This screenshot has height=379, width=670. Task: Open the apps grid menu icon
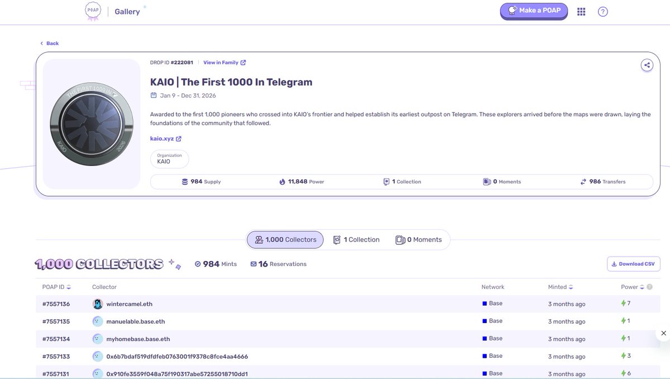pos(581,11)
